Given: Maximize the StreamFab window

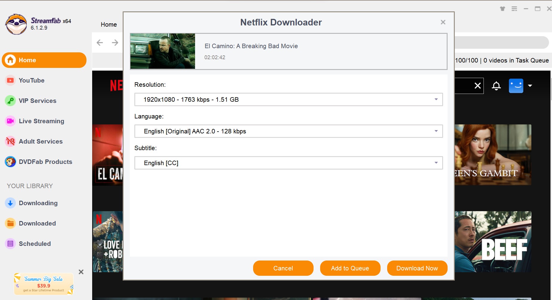Looking at the screenshot, I should pos(538,9).
